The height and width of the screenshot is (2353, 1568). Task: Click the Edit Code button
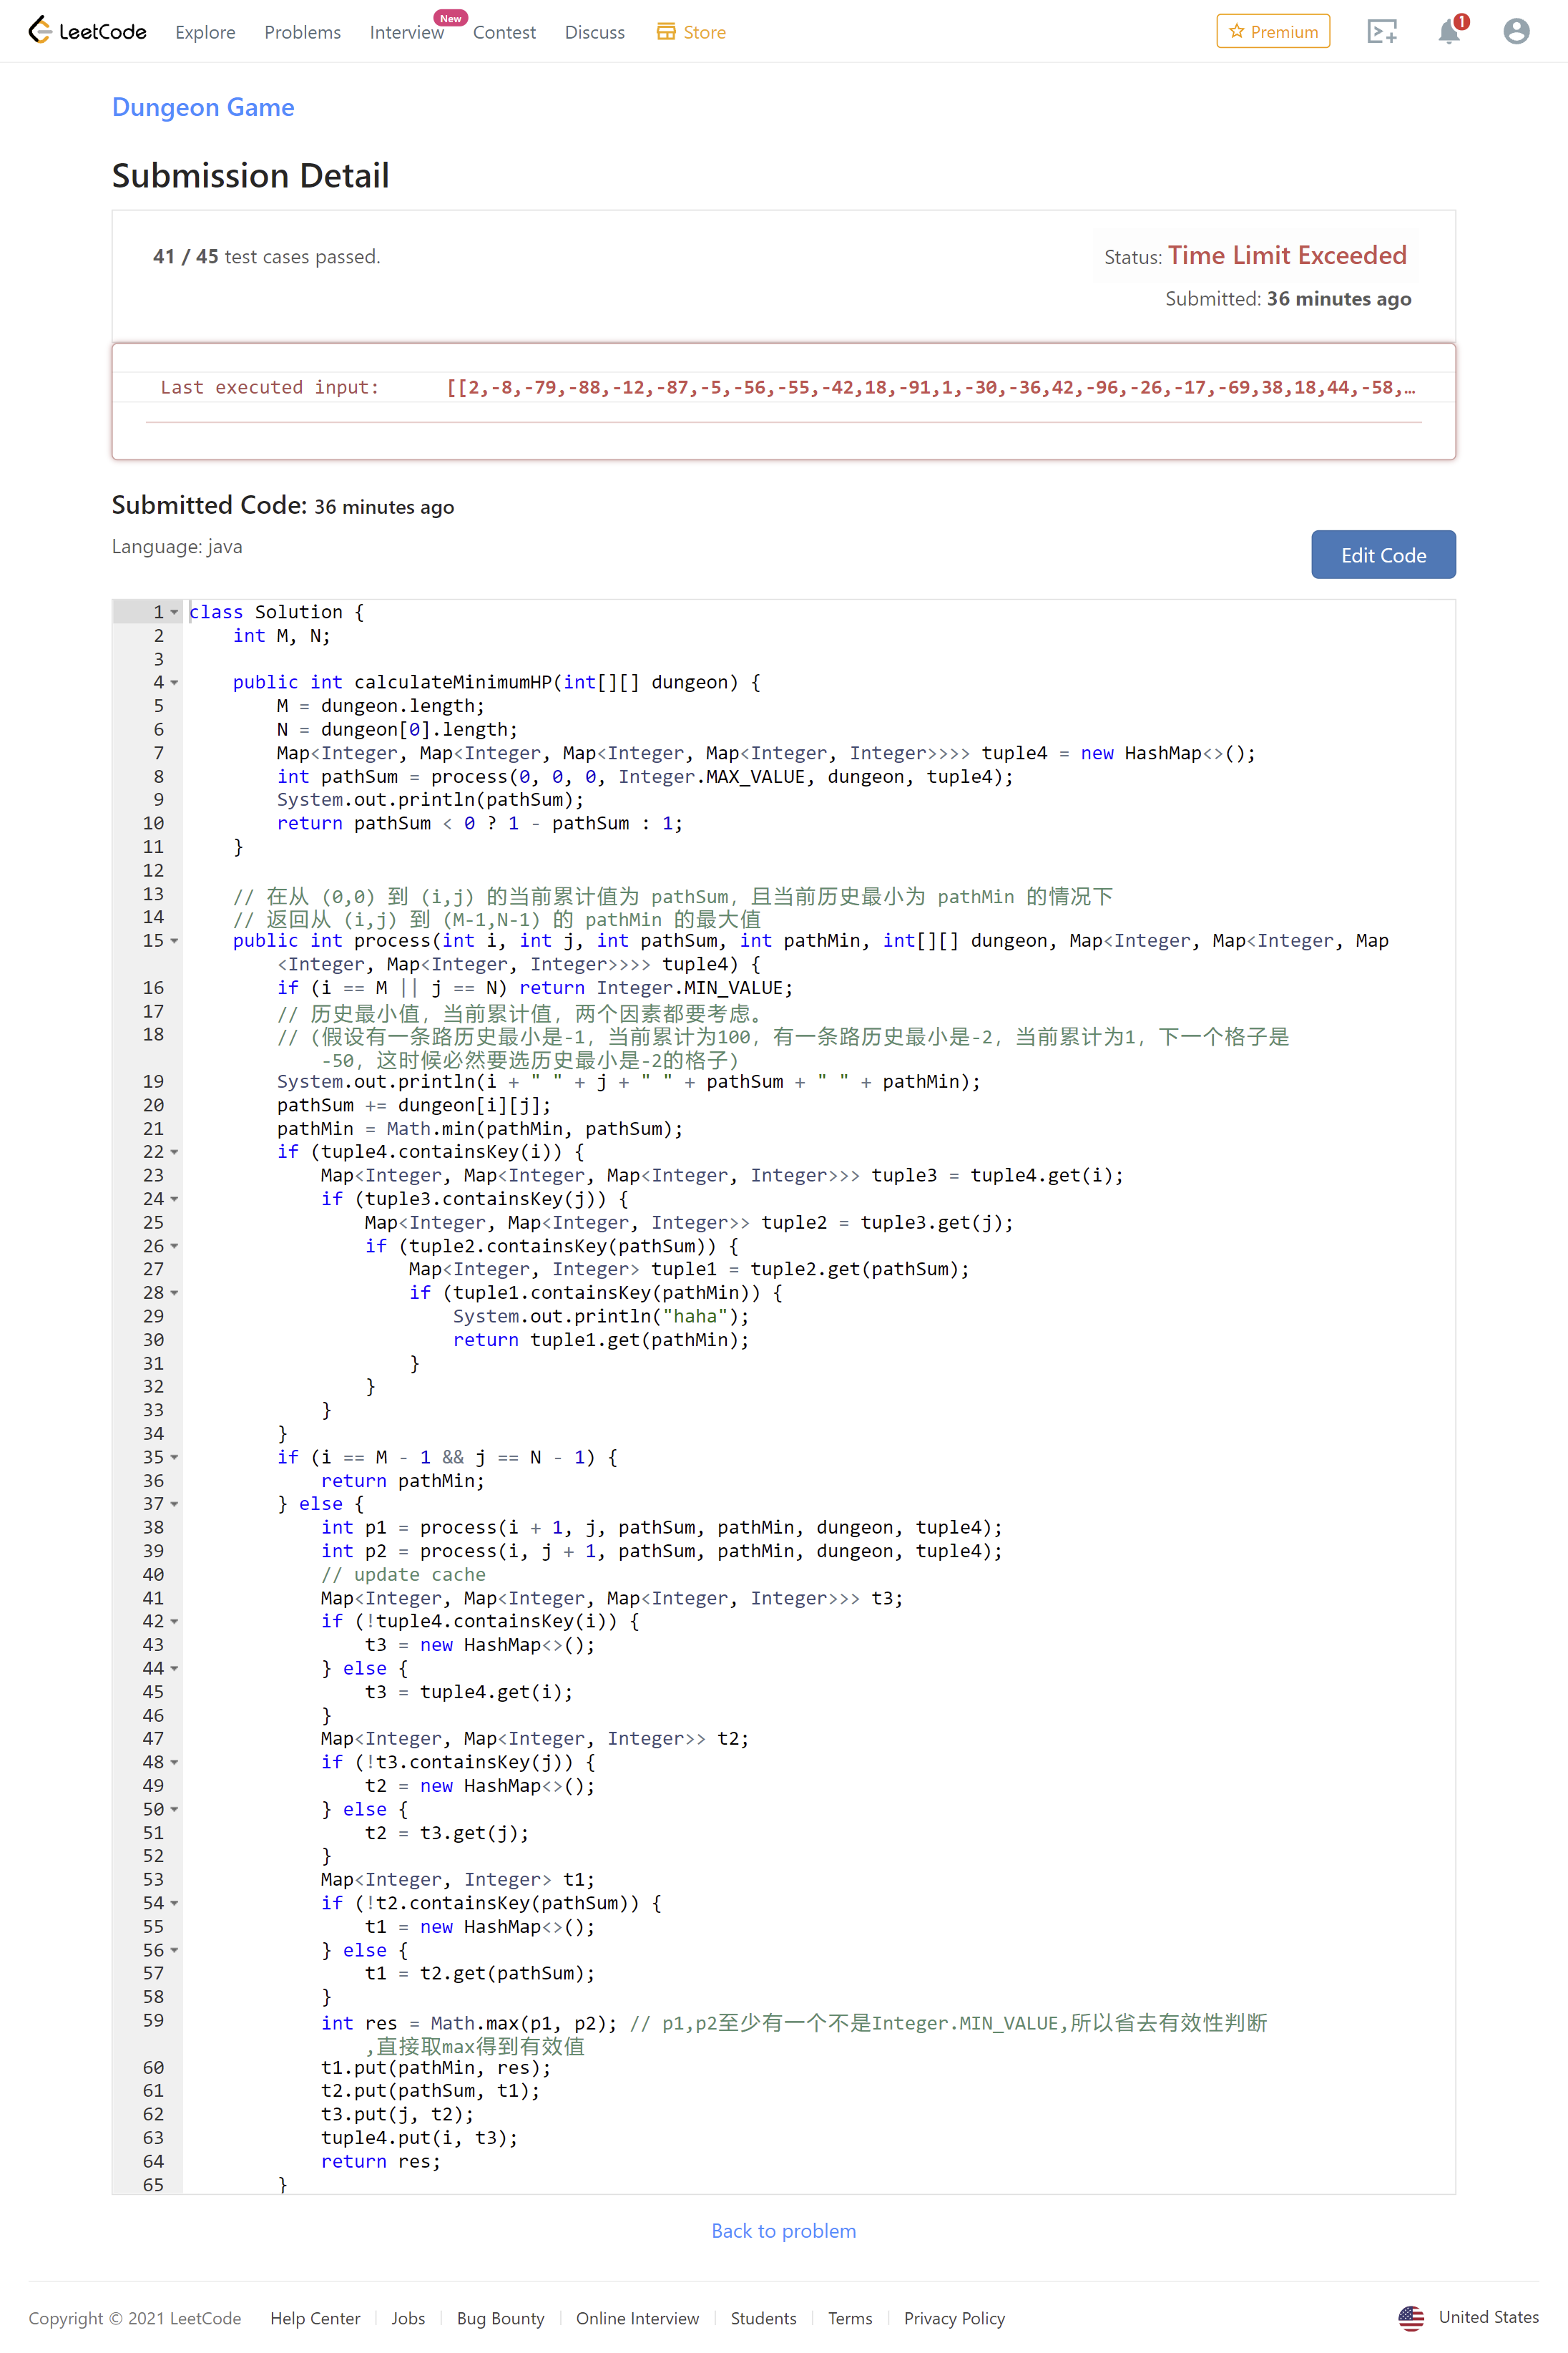point(1382,555)
